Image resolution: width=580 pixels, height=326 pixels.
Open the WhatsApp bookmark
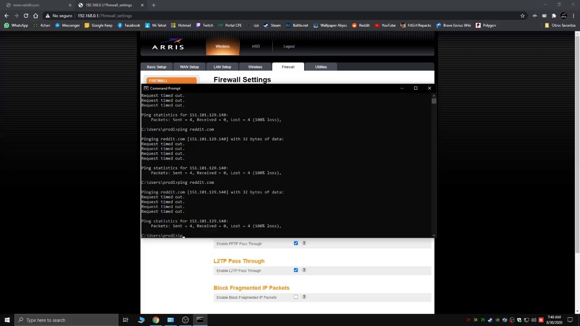click(x=16, y=25)
